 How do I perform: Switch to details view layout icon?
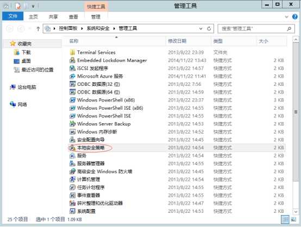click(x=285, y=219)
